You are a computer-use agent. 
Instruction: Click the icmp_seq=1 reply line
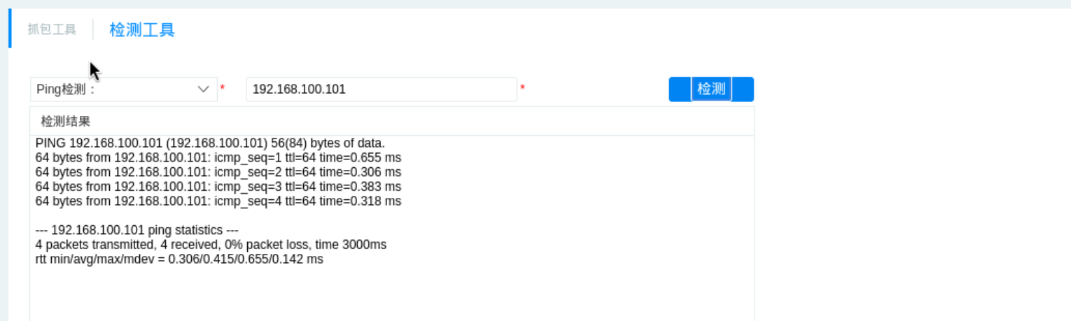coord(218,158)
